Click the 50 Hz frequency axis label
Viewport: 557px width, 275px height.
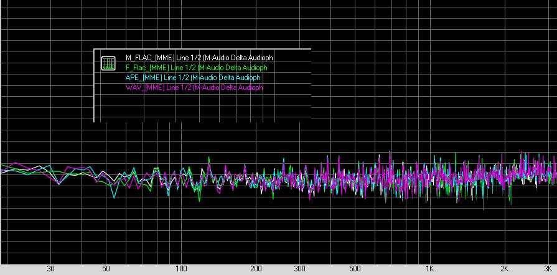coord(106,269)
